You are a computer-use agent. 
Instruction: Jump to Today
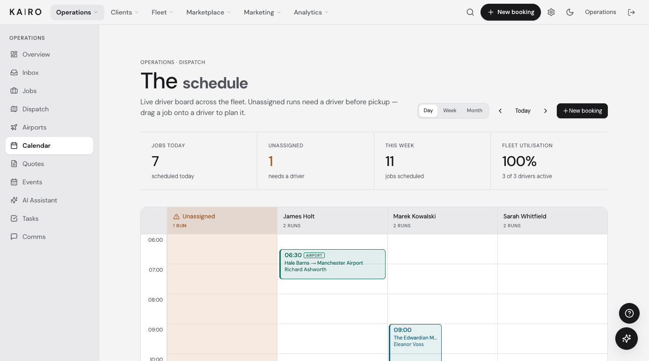click(523, 111)
